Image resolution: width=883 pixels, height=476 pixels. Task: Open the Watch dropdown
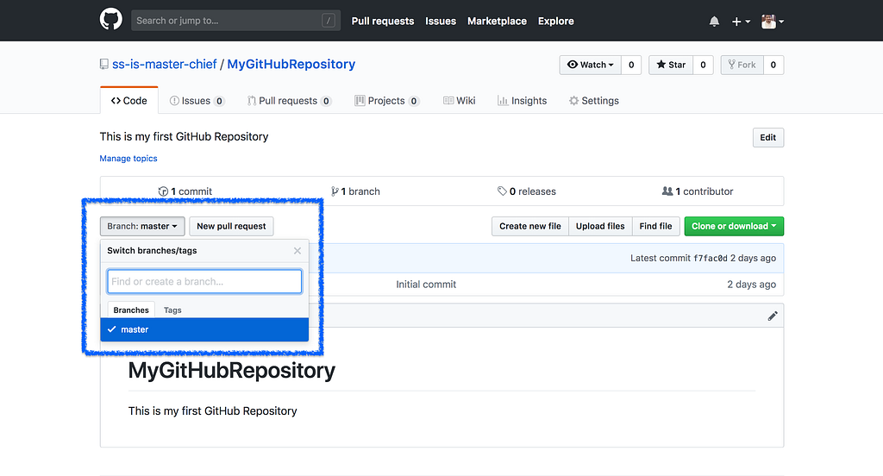(590, 65)
